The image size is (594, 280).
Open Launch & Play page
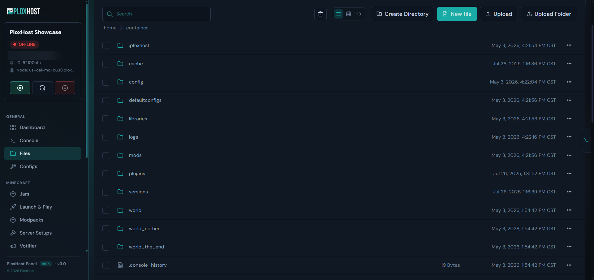[x=43, y=207]
